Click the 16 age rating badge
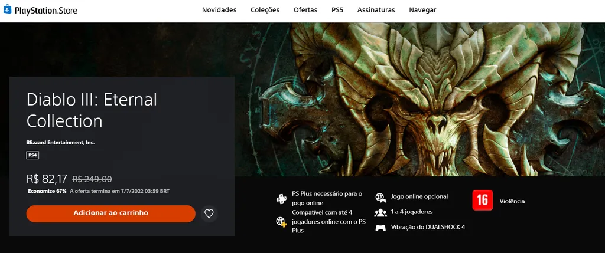The width and height of the screenshot is (605, 253). point(482,201)
